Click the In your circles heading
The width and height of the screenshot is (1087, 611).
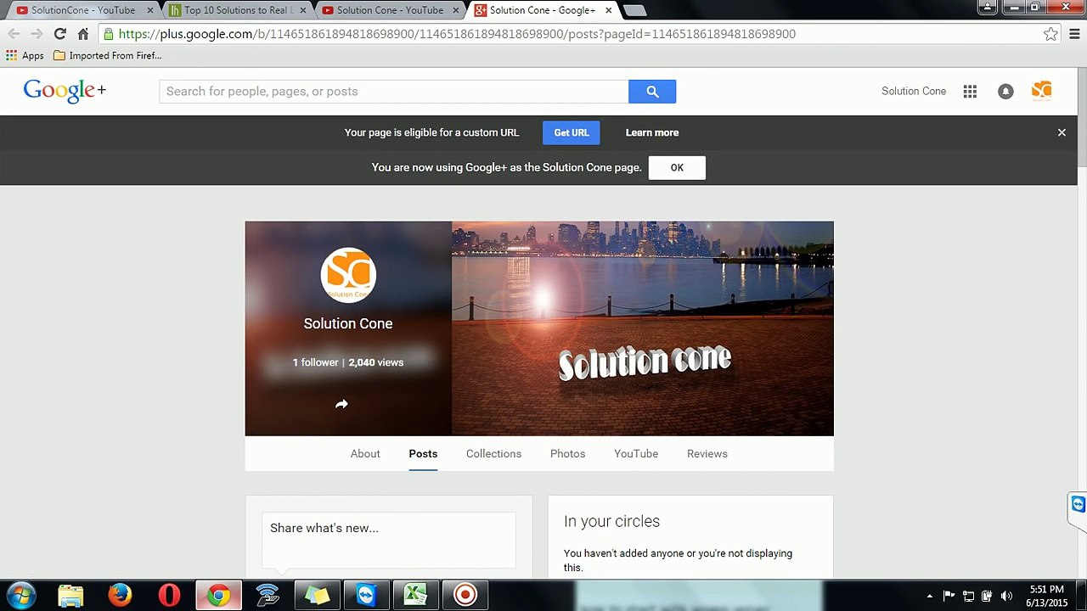click(x=611, y=521)
